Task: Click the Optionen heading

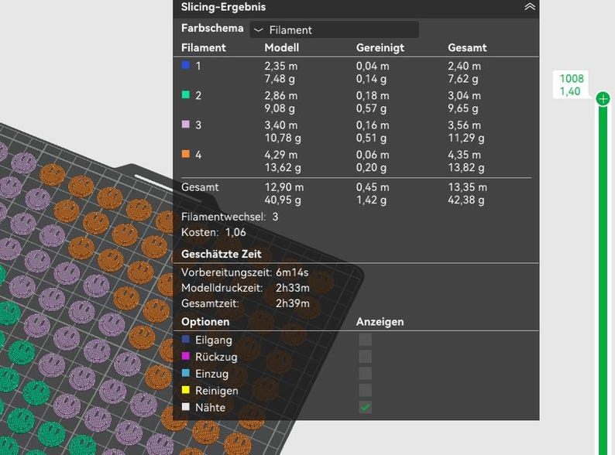Action: [205, 322]
